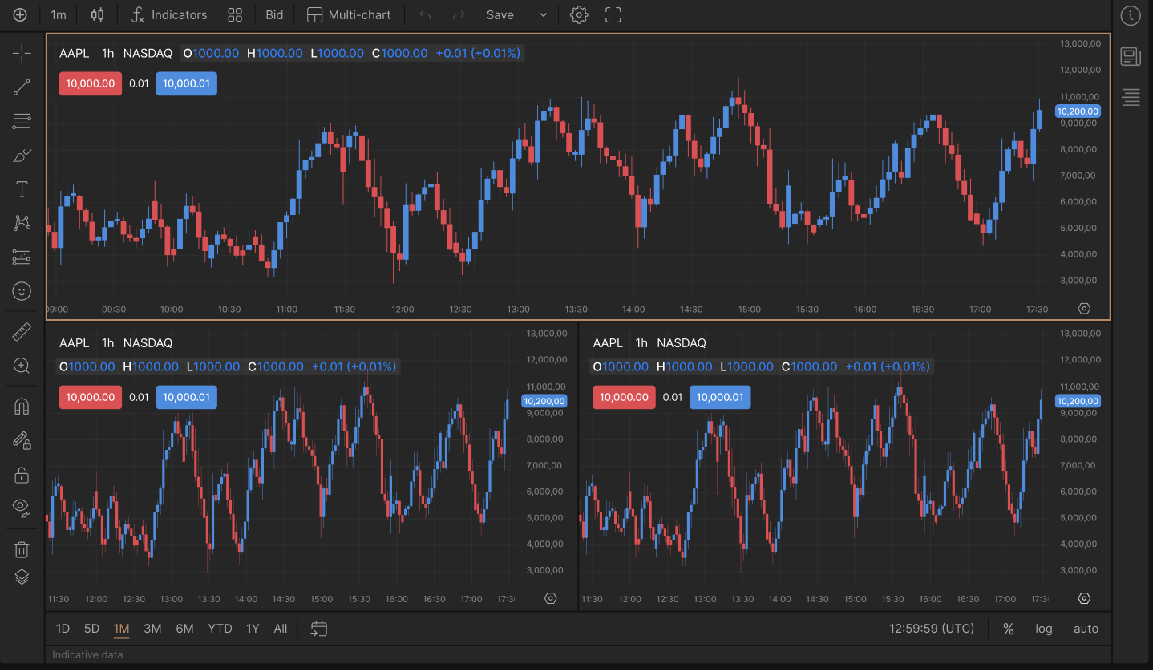Open the Indicators panel
Screen dimensions: 1153x672
[x=169, y=15]
